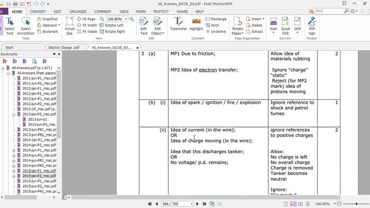This screenshot has width=370, height=208.
Task: Open the Clipboard options
Action: pos(49,25)
